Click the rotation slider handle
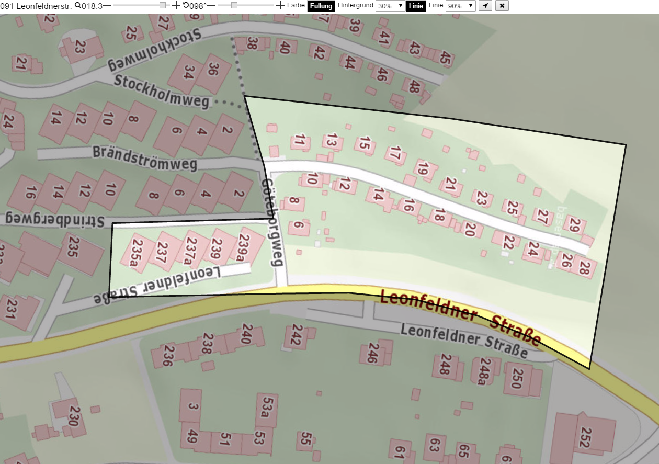This screenshot has height=464, width=659. 234,5
